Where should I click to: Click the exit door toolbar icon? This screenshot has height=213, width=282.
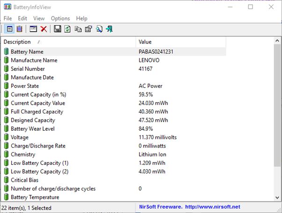pos(109,29)
